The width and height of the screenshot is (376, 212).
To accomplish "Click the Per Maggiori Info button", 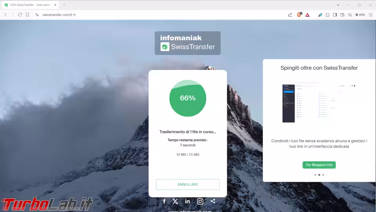I will [319, 165].
